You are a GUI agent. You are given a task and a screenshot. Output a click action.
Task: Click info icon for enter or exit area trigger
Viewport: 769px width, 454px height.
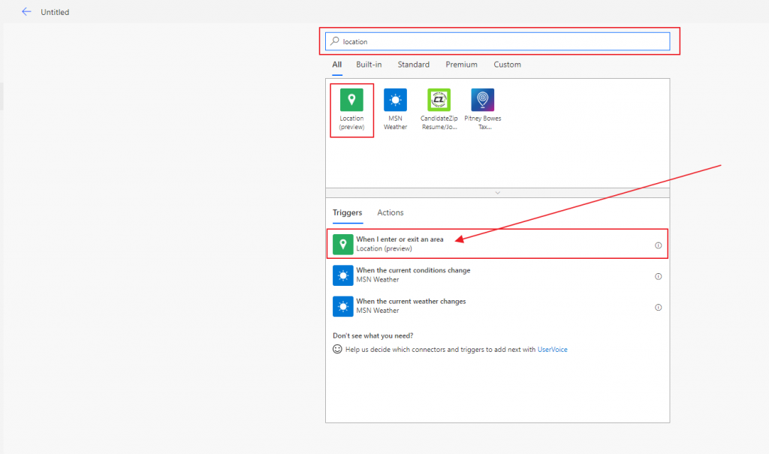pos(659,245)
